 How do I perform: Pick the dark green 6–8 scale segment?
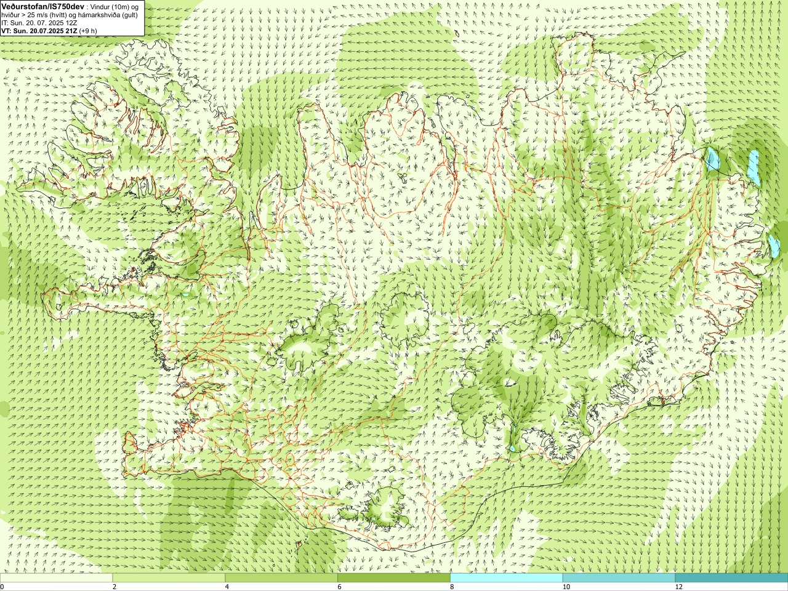(x=394, y=578)
